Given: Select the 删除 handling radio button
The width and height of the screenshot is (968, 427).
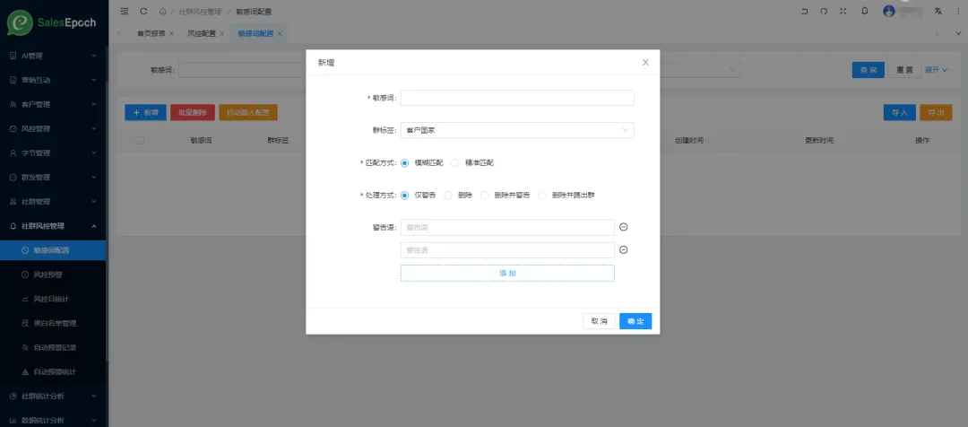Looking at the screenshot, I should coord(448,196).
